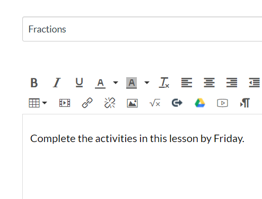Center align the text
The image size is (262, 199).
[209, 82]
